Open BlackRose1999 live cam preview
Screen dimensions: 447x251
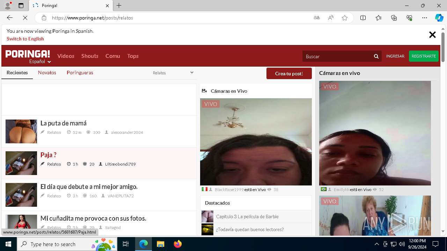[x=256, y=142]
